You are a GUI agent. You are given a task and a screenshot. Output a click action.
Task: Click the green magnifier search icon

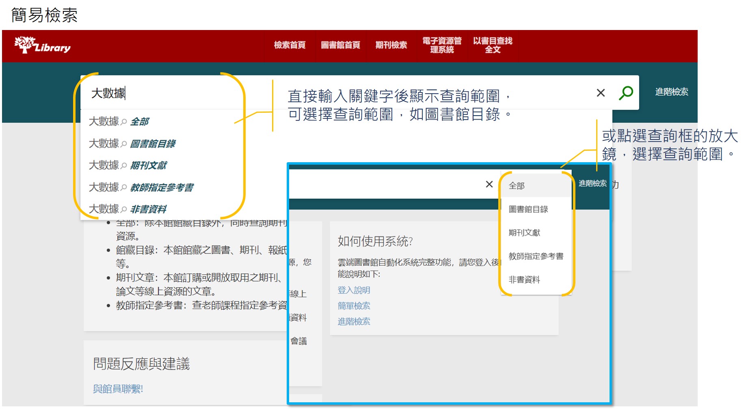tap(625, 93)
